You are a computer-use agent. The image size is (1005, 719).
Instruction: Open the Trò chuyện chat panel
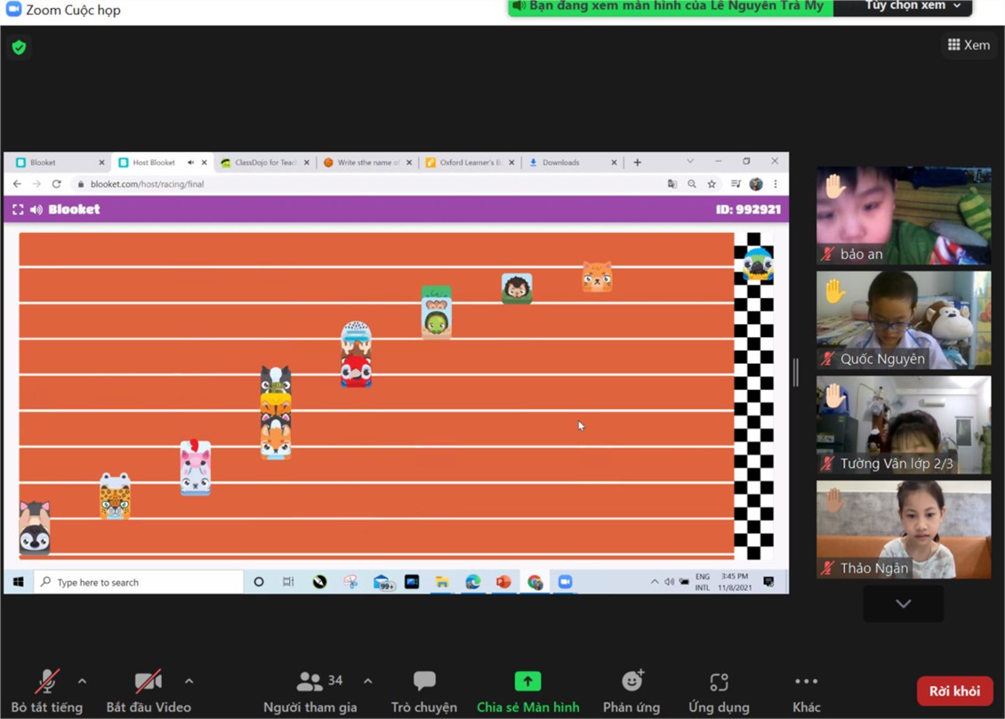tap(424, 682)
